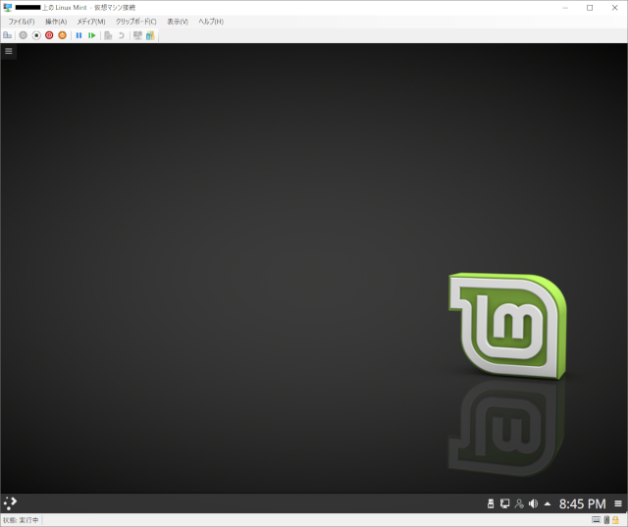Click the keyboard status icon in status bar
This screenshot has width=628, height=527.
point(596,520)
